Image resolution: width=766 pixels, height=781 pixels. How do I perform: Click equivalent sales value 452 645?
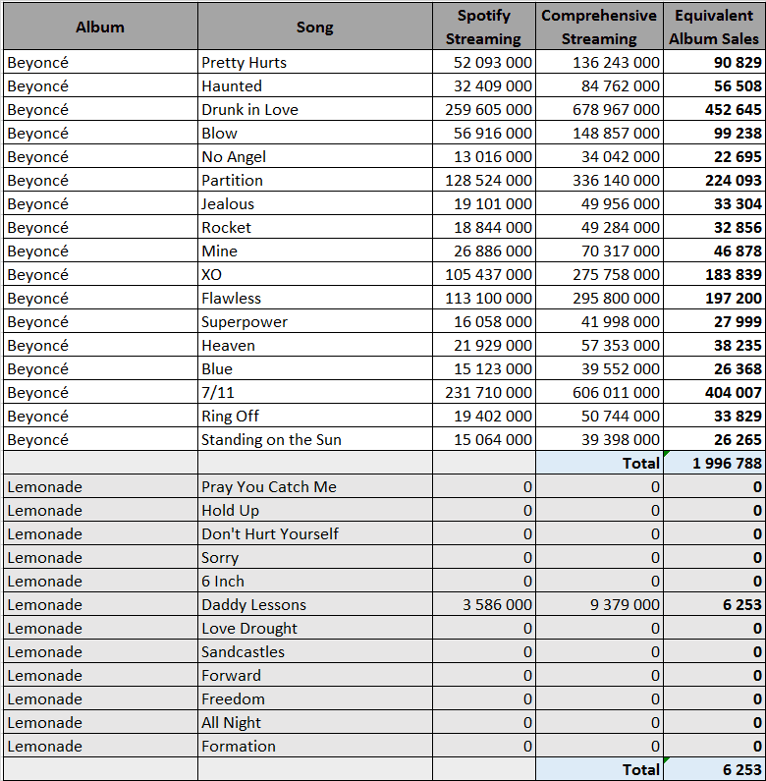coord(714,109)
